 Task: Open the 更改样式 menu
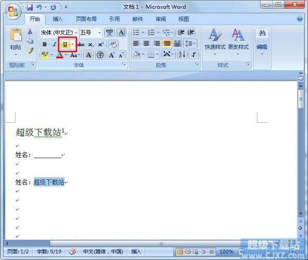[238, 41]
